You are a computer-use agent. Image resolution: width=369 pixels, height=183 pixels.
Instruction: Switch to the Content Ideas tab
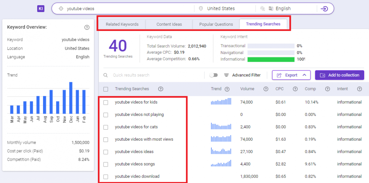point(169,24)
